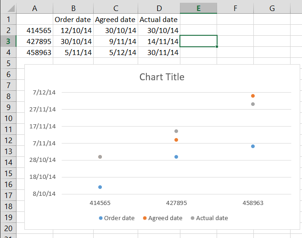Viewport: 302px width, 238px height.
Task: Select column G header
Action: coord(272,8)
